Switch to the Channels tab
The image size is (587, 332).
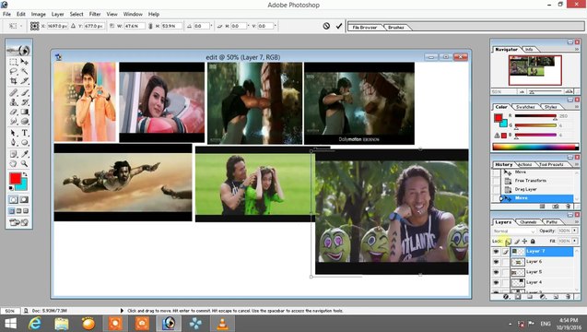click(528, 222)
